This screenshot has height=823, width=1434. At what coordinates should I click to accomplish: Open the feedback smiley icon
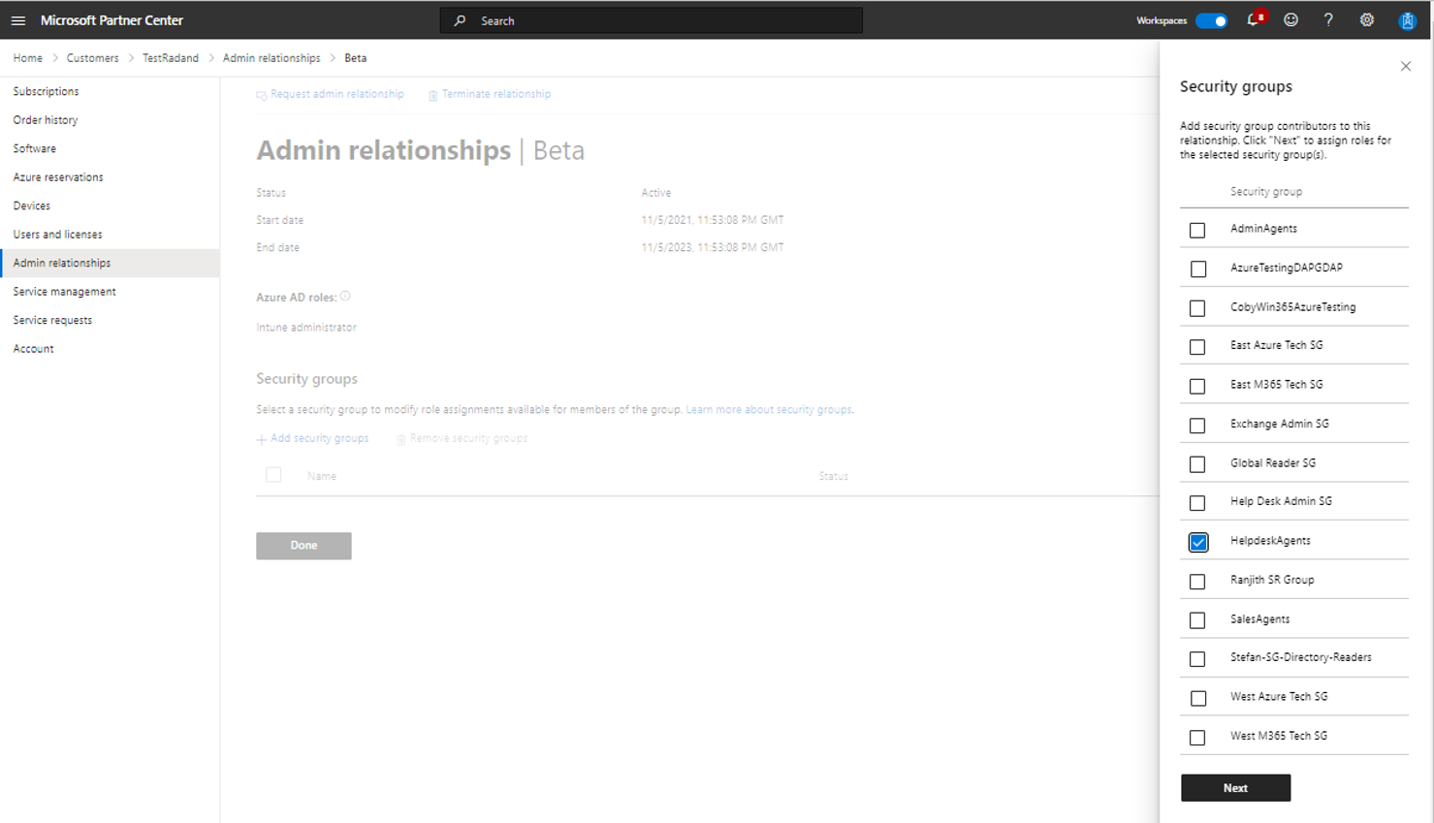click(1291, 19)
